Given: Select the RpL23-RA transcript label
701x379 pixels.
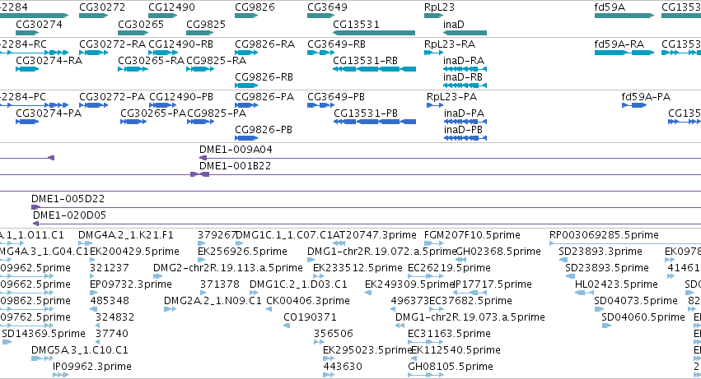Looking at the screenshot, I should pyautogui.click(x=449, y=44).
